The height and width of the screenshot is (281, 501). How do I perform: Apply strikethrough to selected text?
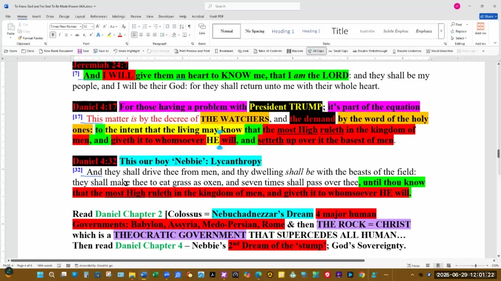(x=77, y=35)
